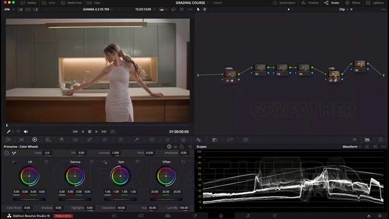
Task: Click the Gamma color wheel center
Action: 75,176
